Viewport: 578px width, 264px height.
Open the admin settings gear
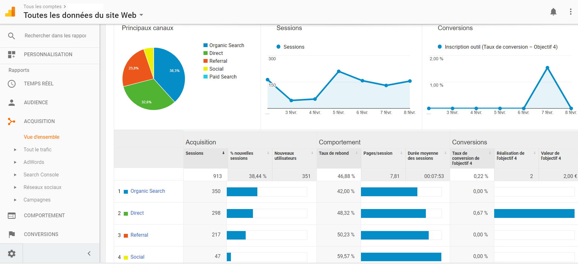pyautogui.click(x=12, y=253)
